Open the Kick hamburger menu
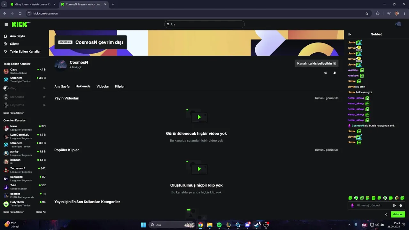This screenshot has height=230, width=409. pos(6,24)
